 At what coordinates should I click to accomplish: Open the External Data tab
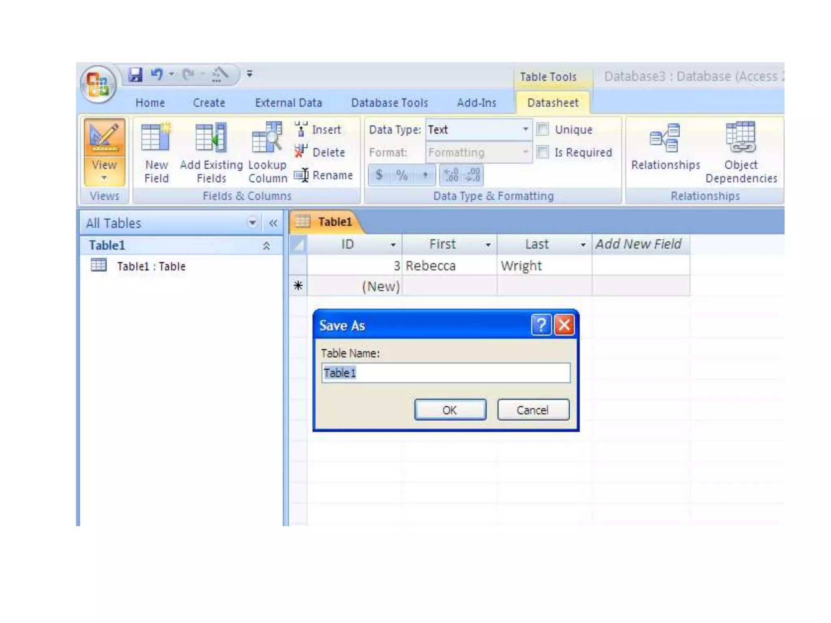click(x=288, y=103)
